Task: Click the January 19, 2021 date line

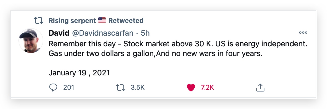Action: (79, 73)
